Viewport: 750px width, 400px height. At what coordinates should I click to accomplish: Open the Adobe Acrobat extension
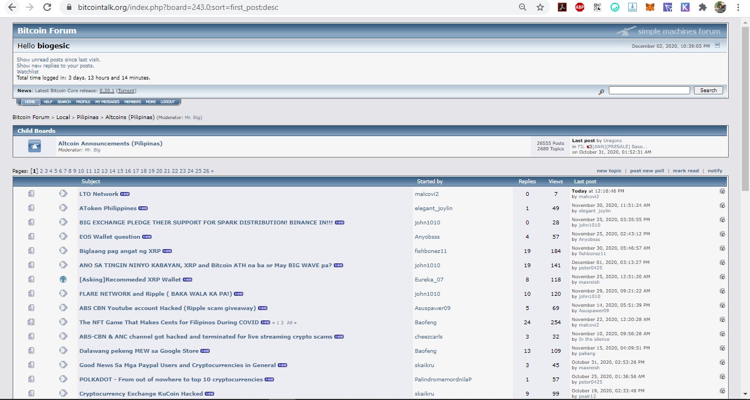pyautogui.click(x=562, y=8)
